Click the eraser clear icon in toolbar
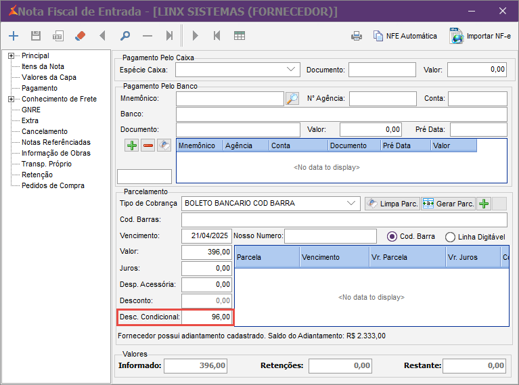This screenshot has height=385, width=519. (x=80, y=36)
